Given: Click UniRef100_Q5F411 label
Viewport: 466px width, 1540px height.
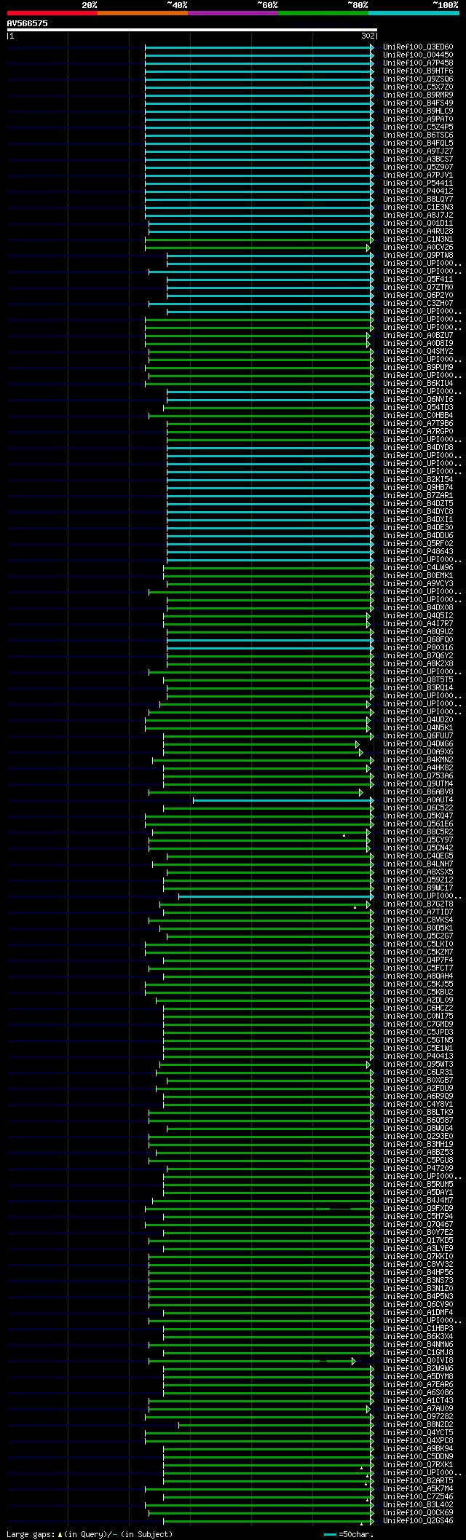Looking at the screenshot, I should tap(418, 279).
